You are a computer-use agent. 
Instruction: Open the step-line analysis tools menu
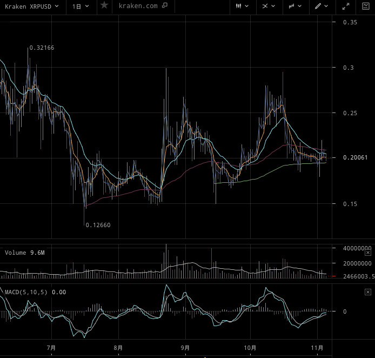[x=295, y=6]
